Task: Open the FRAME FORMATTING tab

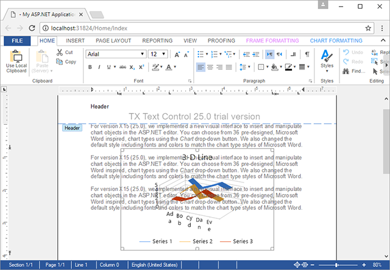Action: pyautogui.click(x=272, y=41)
